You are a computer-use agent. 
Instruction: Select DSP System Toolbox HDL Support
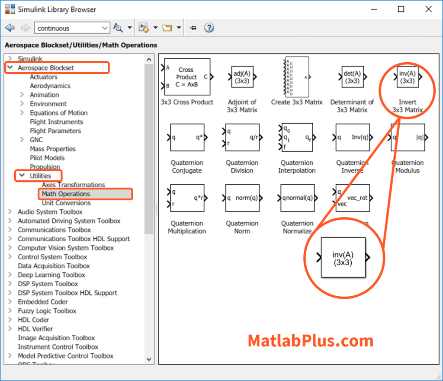[x=67, y=293]
